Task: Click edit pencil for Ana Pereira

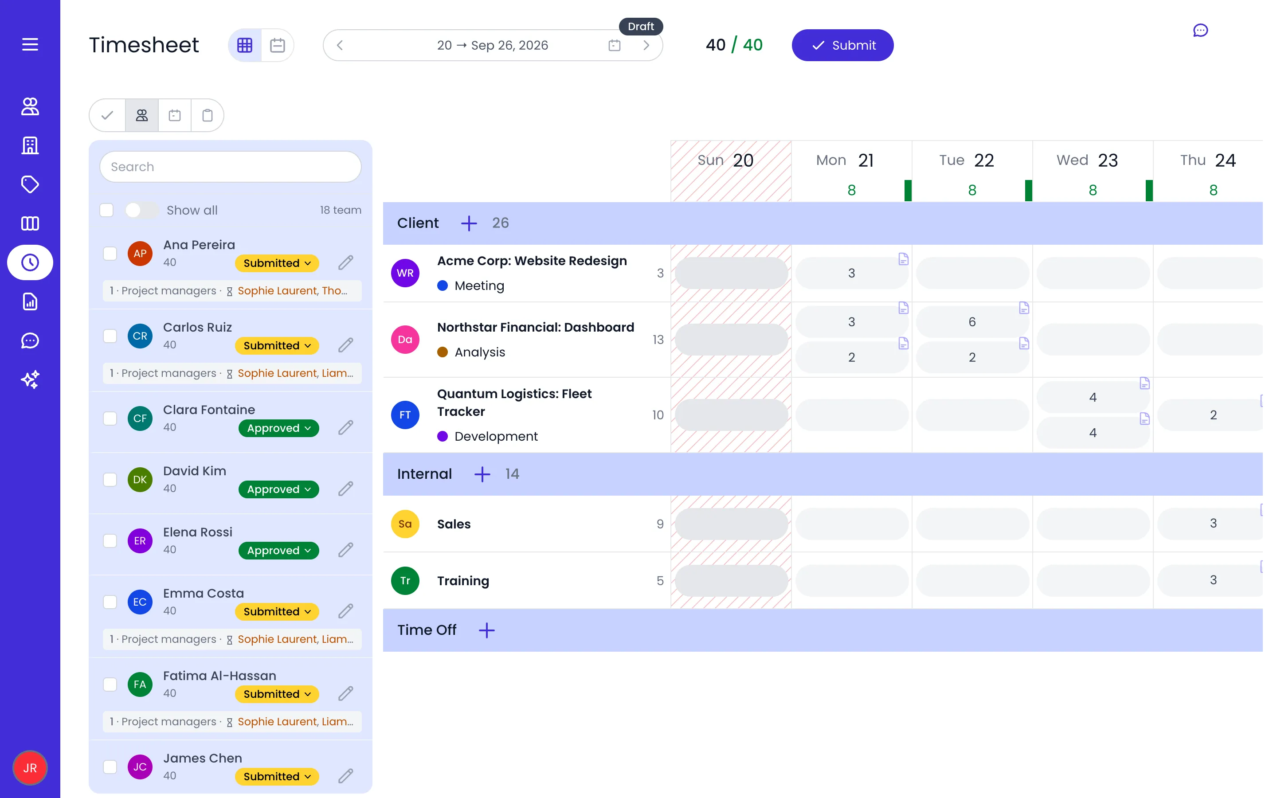Action: 346,262
